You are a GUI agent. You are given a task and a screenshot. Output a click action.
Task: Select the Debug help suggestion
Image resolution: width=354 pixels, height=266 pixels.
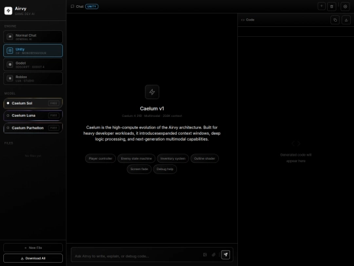(x=165, y=169)
